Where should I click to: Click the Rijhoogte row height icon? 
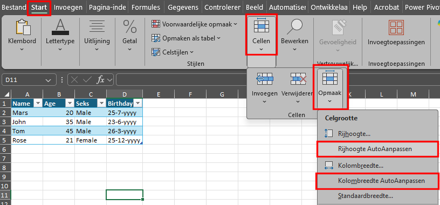click(x=328, y=134)
